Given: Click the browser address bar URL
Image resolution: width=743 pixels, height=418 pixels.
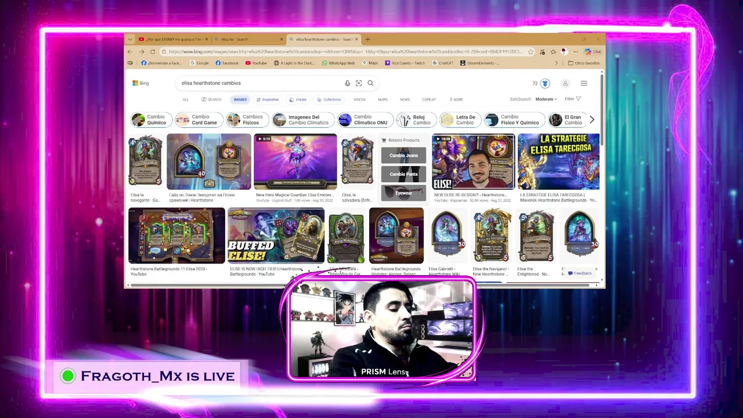Looking at the screenshot, I should click(x=346, y=52).
